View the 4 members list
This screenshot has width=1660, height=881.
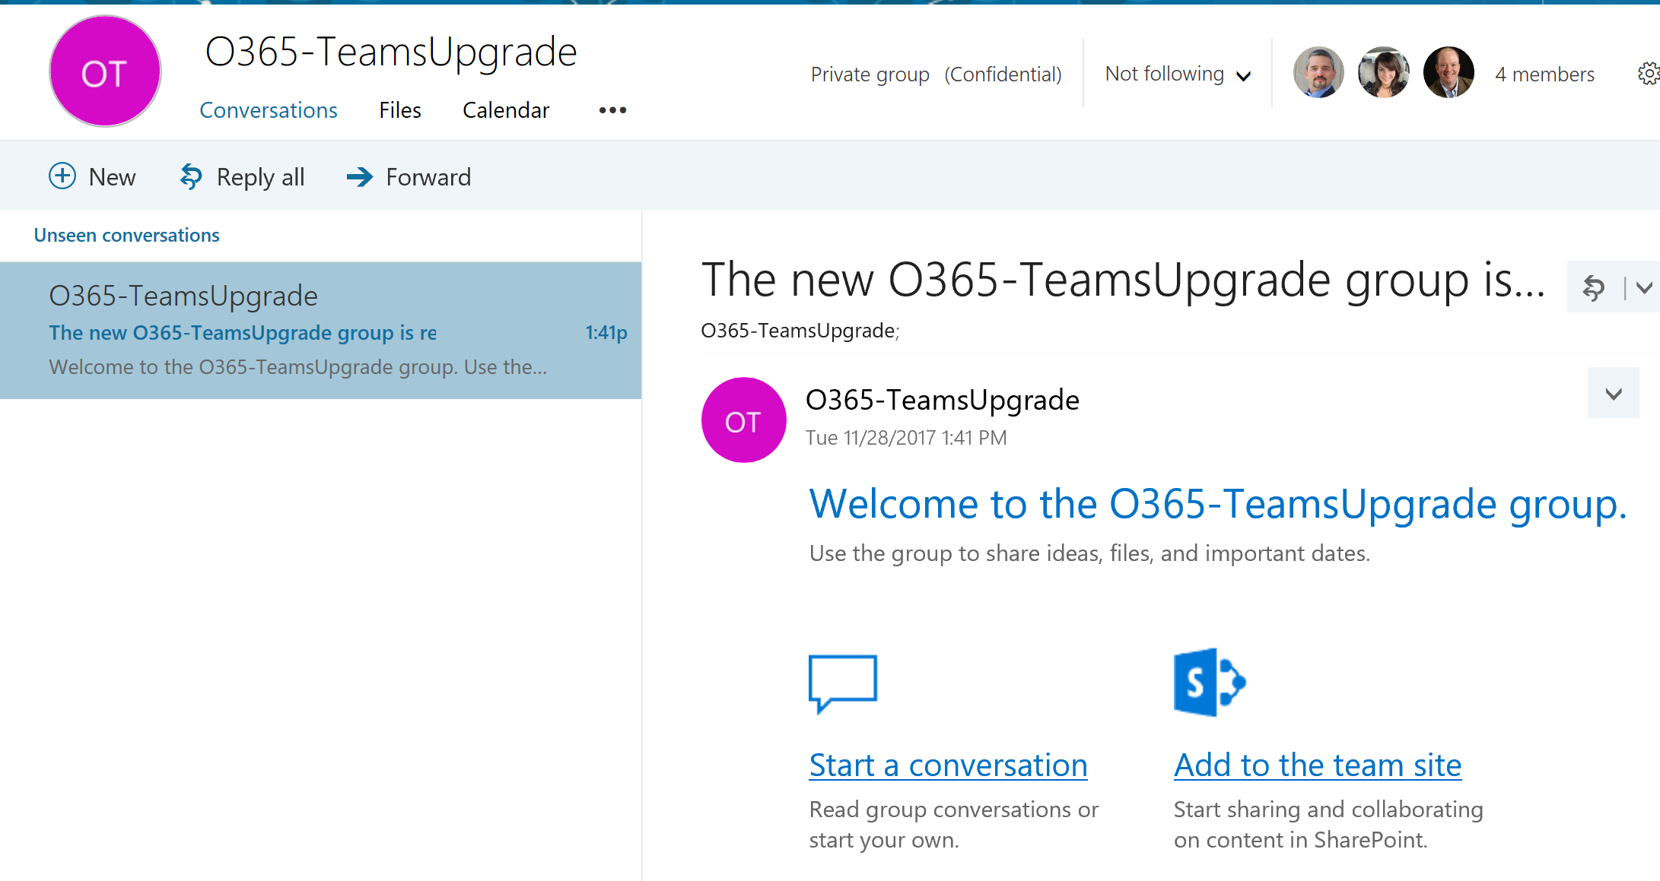tap(1544, 74)
